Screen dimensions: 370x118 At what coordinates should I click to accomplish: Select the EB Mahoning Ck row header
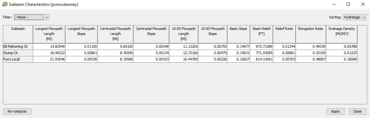tap(18, 46)
